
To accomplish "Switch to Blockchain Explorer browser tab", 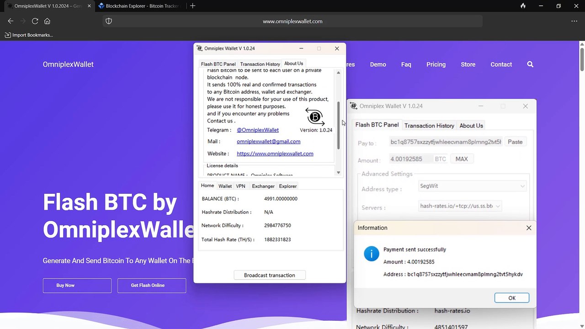I will point(139,6).
